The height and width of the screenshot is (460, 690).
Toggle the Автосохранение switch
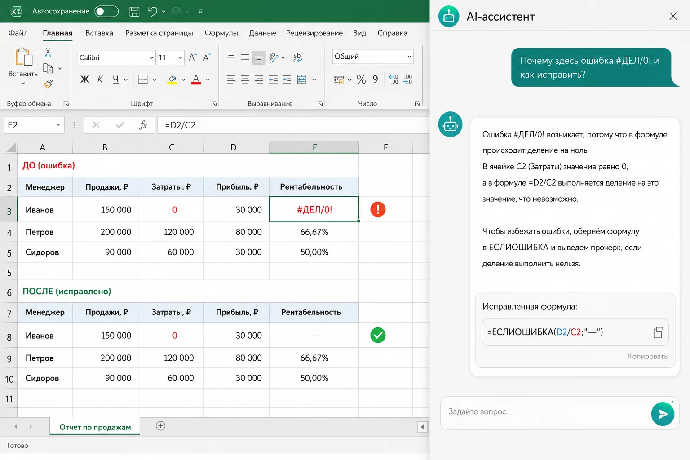[x=106, y=11]
